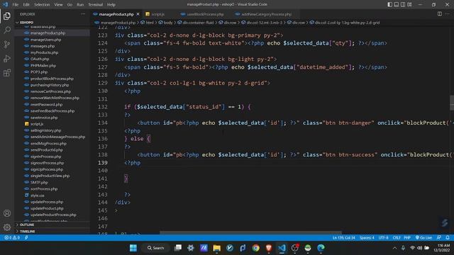Toggle bottom panel layout icon

tap(397, 4)
